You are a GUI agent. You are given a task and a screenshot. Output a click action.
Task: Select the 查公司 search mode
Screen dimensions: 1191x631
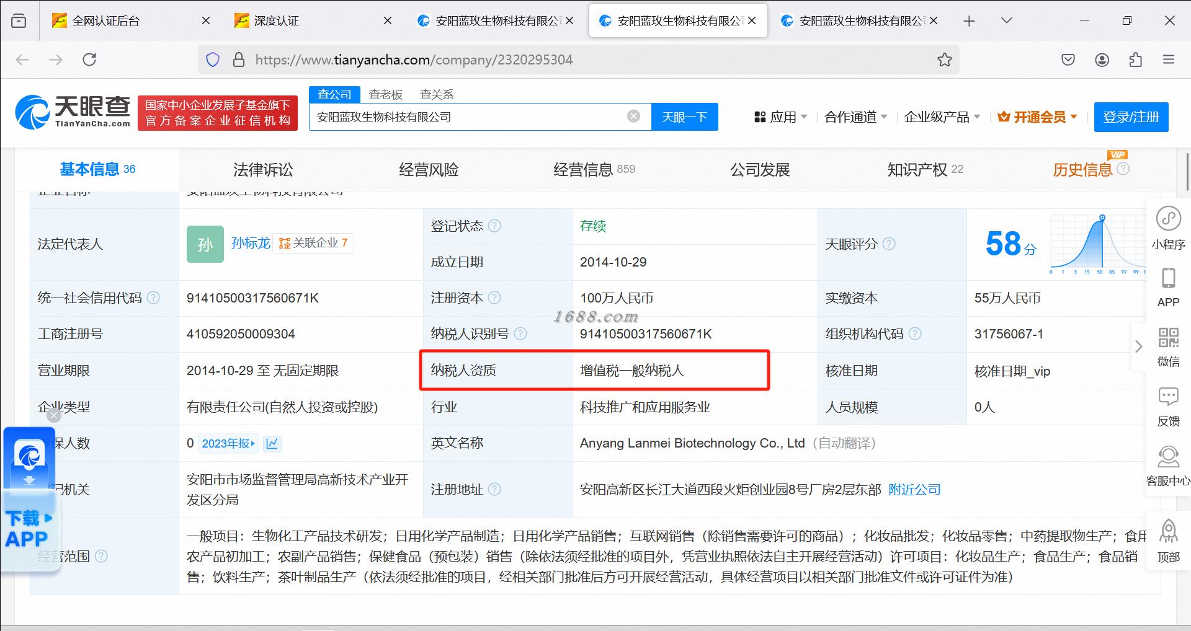click(x=334, y=94)
